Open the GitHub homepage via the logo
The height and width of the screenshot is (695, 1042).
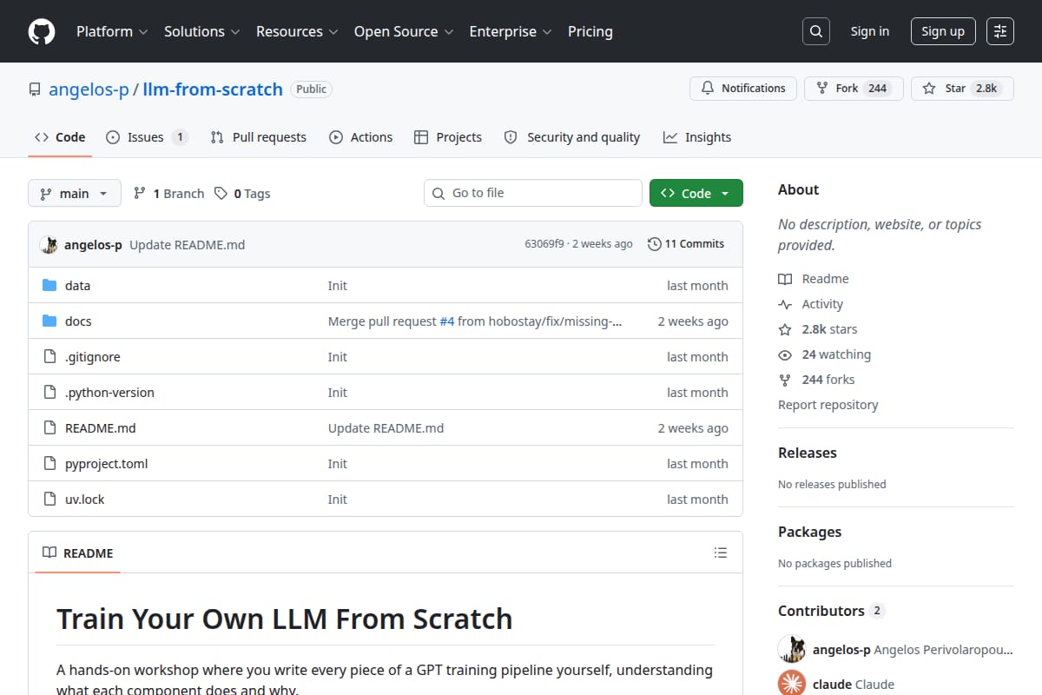point(42,31)
